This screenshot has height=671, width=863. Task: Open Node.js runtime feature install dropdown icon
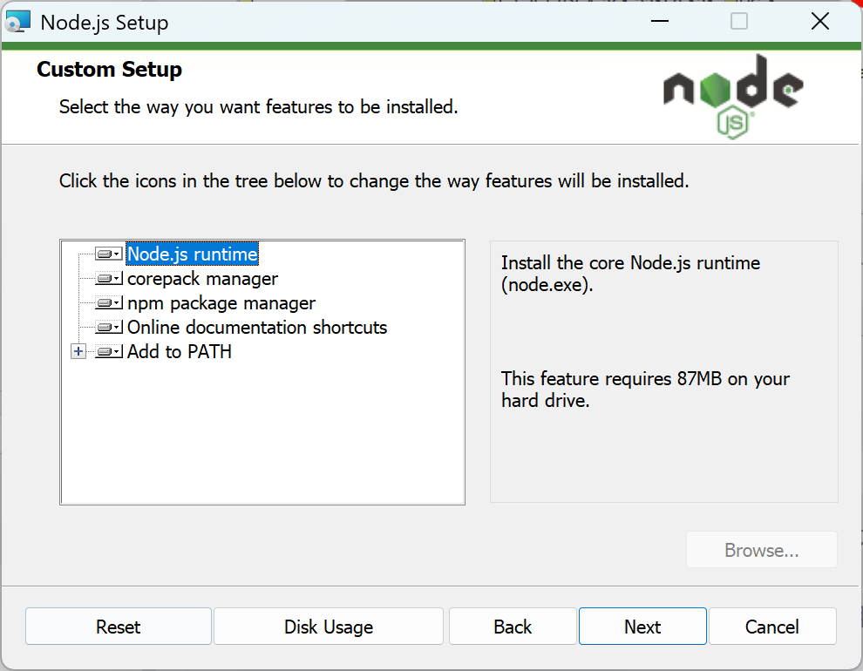tap(108, 254)
